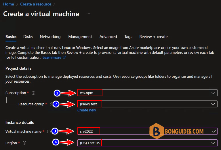The image size is (221, 150).
Task: Click the Create new resource group link
Action: click(x=87, y=110)
